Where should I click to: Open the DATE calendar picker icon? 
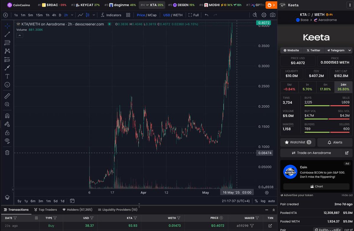(36, 218)
